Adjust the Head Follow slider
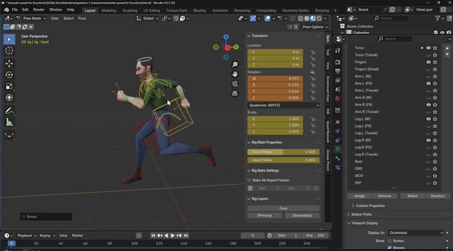 pyautogui.click(x=283, y=160)
